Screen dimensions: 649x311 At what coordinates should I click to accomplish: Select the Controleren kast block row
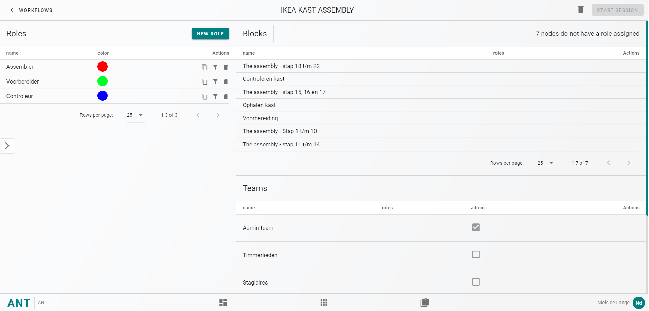coord(264,79)
